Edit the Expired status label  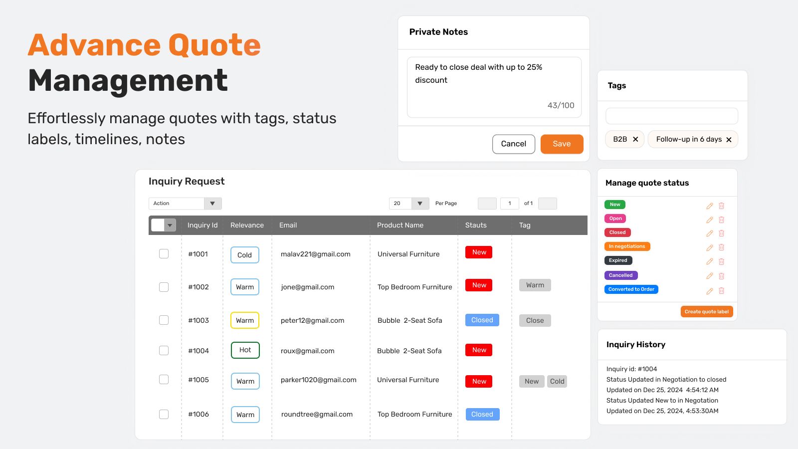coord(709,261)
